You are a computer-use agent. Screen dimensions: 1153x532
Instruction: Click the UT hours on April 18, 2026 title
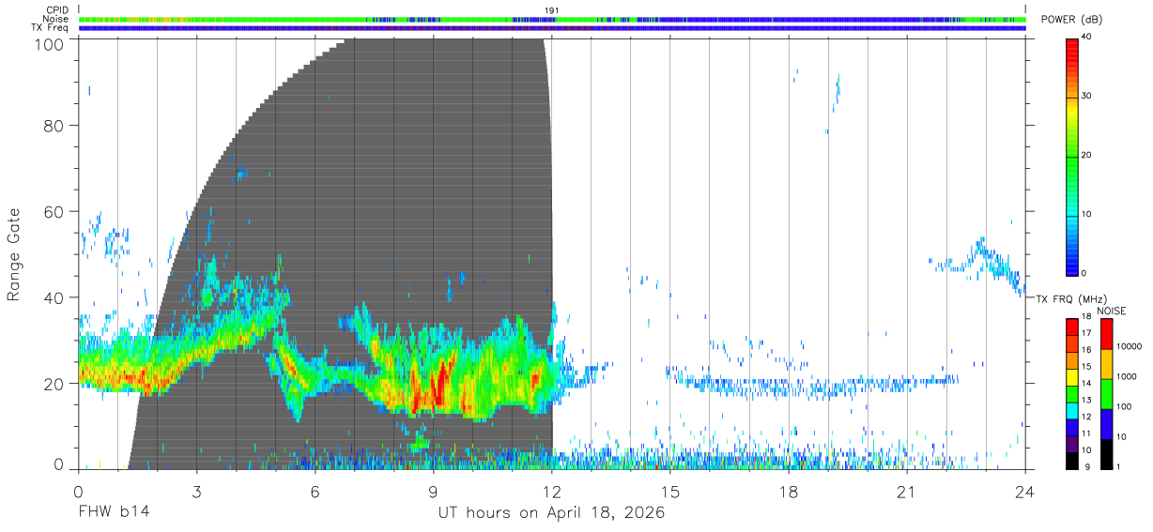coord(551,513)
